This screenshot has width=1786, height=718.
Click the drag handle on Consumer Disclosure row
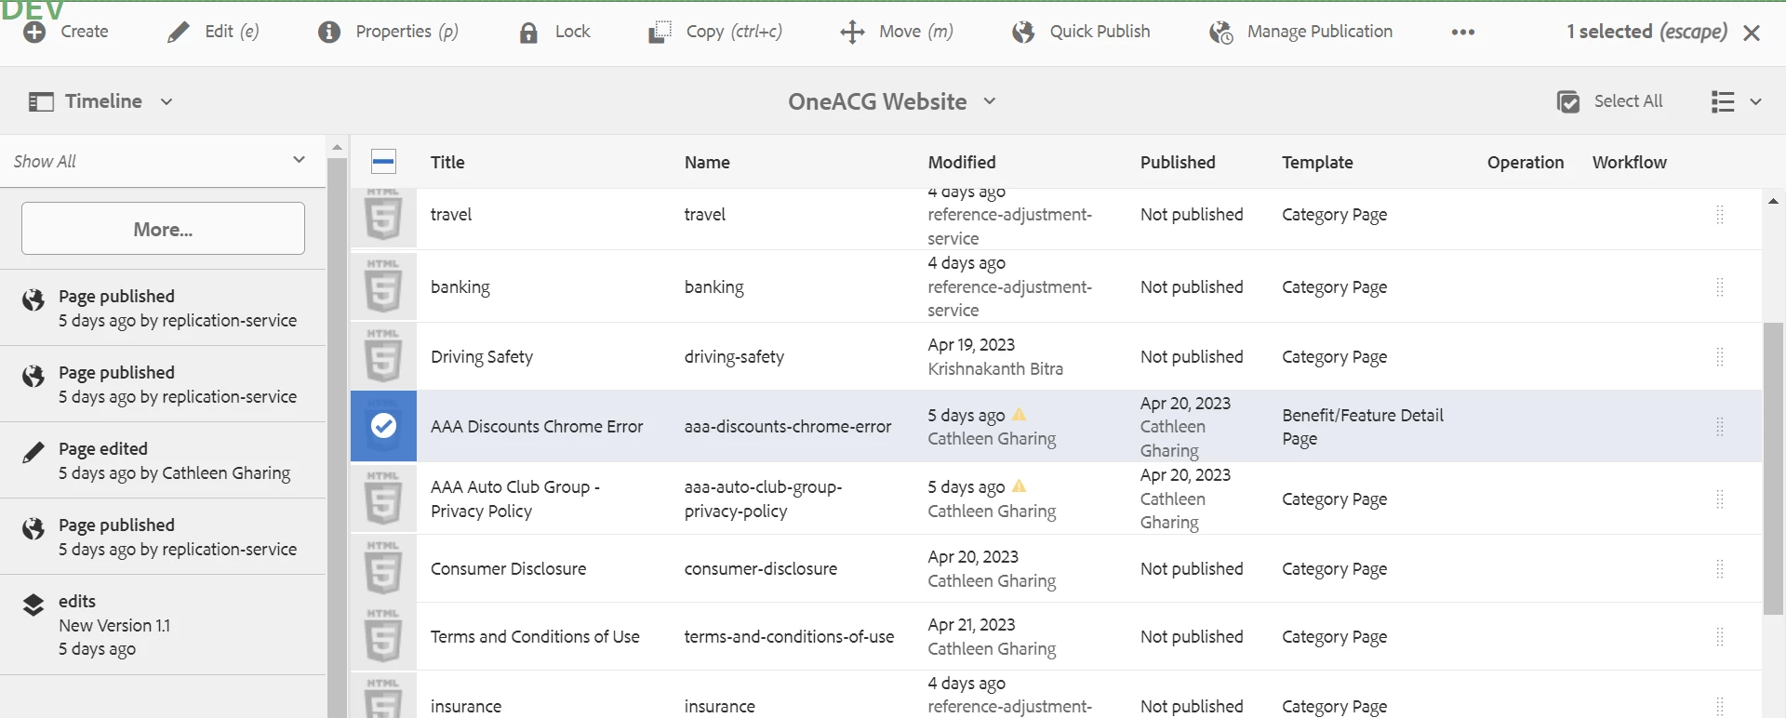[1720, 568]
